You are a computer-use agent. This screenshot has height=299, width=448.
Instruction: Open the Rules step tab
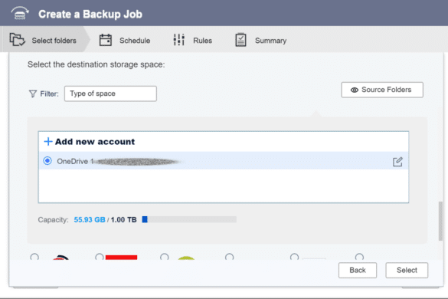192,41
